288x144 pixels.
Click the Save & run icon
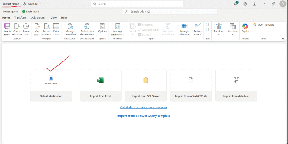7,26
